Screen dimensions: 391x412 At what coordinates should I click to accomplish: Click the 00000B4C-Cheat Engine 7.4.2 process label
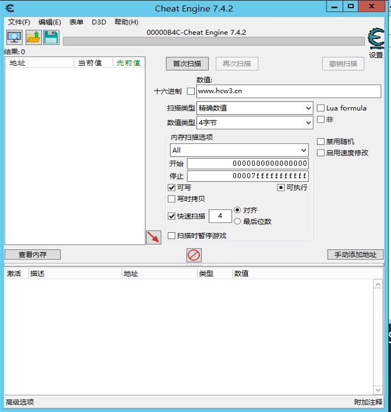point(196,33)
